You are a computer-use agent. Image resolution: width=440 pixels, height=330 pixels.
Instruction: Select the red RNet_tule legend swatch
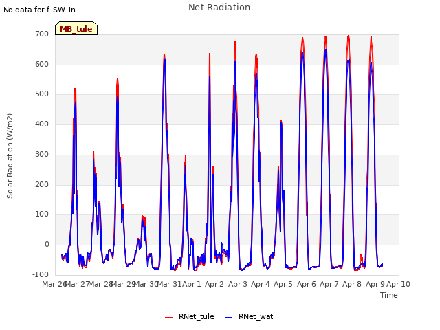click(168, 318)
